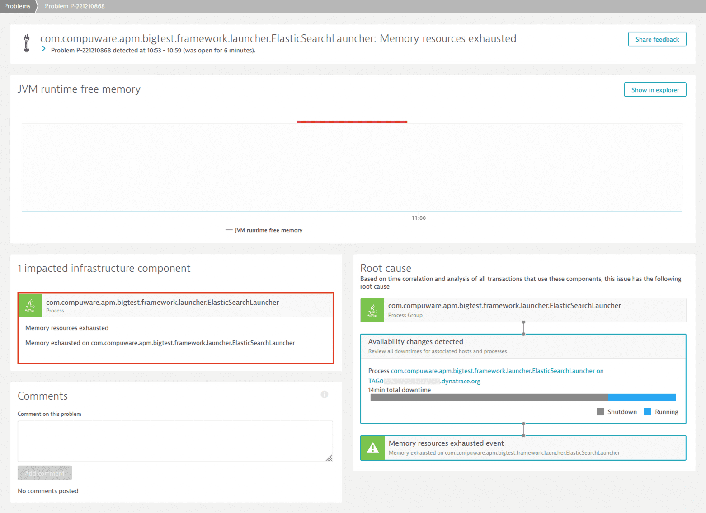Viewport: 706px width, 513px height.
Task: Click the JVM runtime free memory chart area
Action: point(352,167)
